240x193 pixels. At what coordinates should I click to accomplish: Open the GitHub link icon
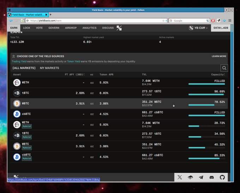[x=222, y=177]
